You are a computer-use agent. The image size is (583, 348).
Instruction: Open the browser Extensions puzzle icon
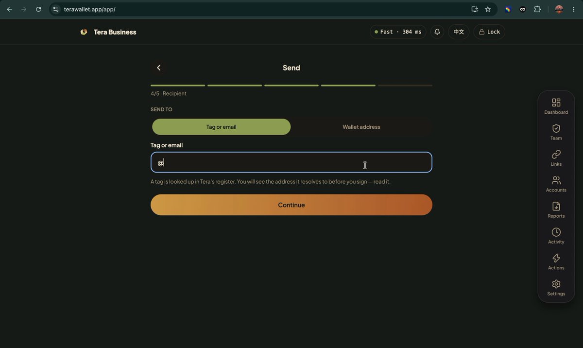point(537,9)
